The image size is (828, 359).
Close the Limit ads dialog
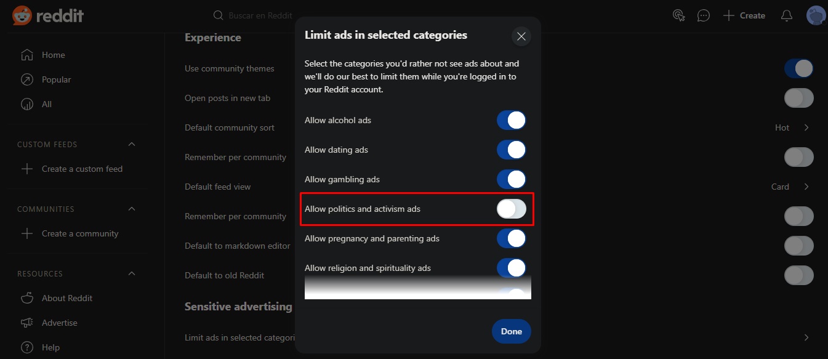521,36
